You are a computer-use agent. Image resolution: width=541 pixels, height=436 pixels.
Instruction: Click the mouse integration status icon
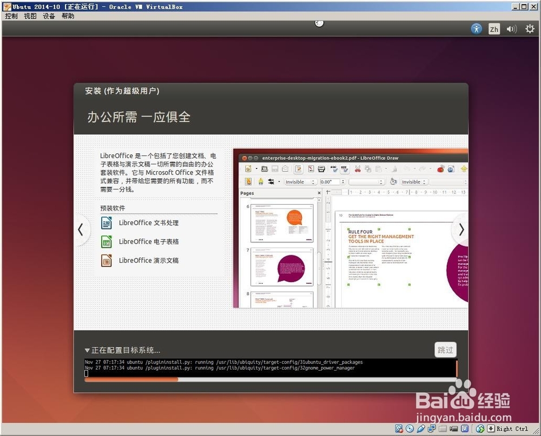click(x=480, y=428)
